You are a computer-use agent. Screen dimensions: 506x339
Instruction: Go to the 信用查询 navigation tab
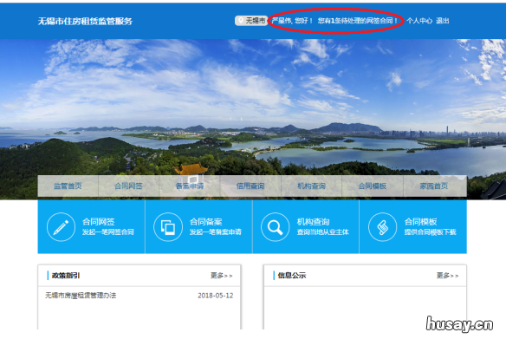tap(250, 186)
